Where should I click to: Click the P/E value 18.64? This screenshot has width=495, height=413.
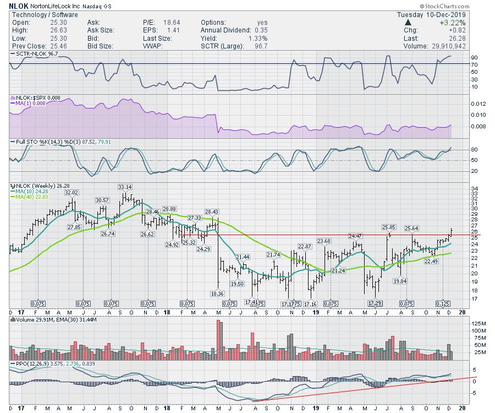click(172, 23)
